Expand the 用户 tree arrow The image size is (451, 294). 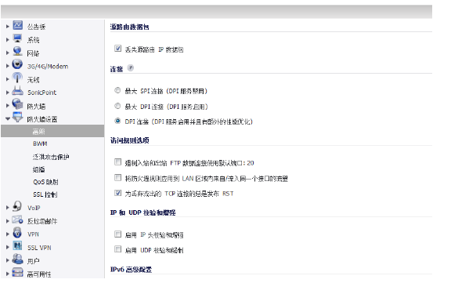8,260
